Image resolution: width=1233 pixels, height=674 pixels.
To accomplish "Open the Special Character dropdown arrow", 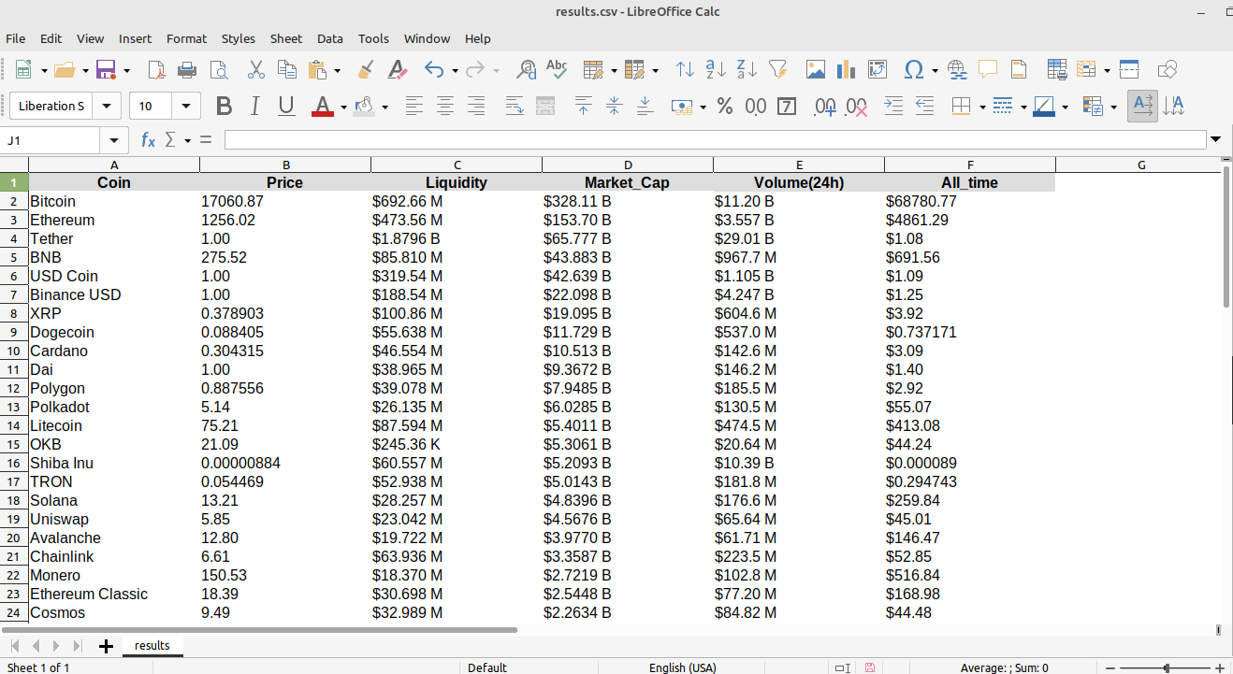I will [935, 70].
